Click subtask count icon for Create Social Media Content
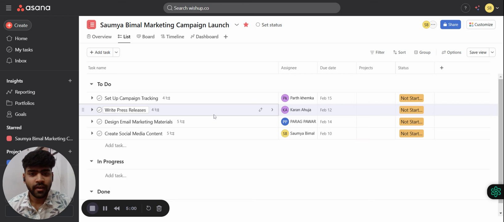 172,134
